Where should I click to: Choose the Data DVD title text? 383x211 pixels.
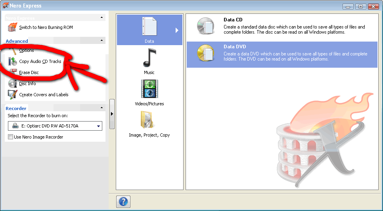[235, 47]
